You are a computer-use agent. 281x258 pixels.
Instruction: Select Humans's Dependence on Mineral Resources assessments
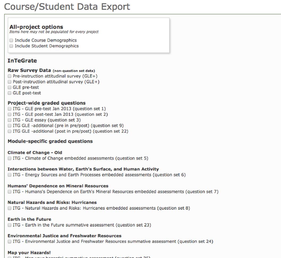(9, 191)
